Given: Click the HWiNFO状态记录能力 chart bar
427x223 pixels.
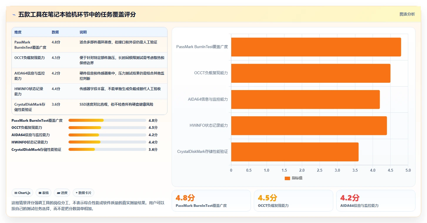Looking at the screenshot, I should point(309,126).
